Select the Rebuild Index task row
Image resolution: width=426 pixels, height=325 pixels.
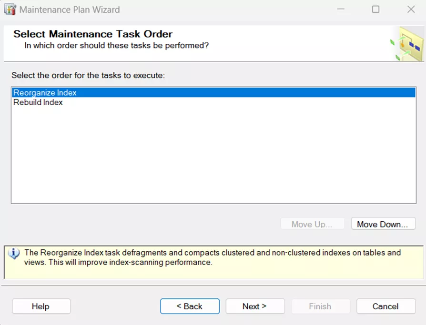pyautogui.click(x=213, y=102)
